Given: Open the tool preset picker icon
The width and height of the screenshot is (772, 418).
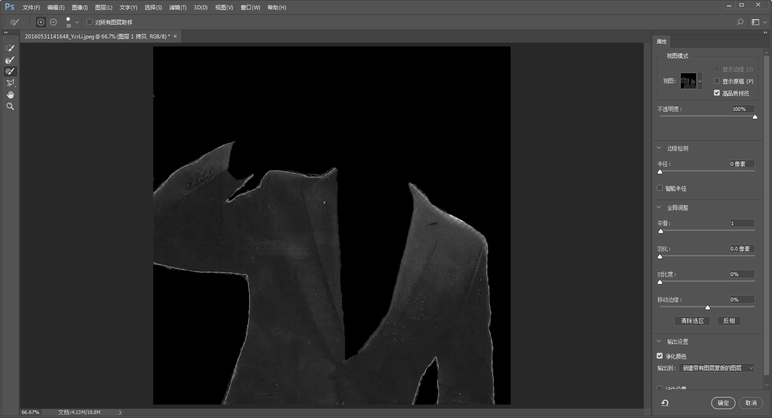Looking at the screenshot, I should [x=15, y=22].
